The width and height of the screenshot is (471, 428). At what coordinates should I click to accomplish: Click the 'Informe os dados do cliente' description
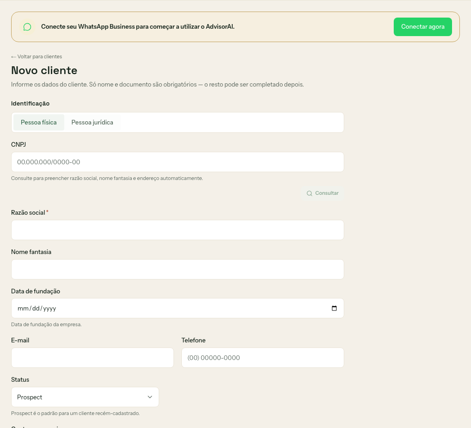coord(157,84)
